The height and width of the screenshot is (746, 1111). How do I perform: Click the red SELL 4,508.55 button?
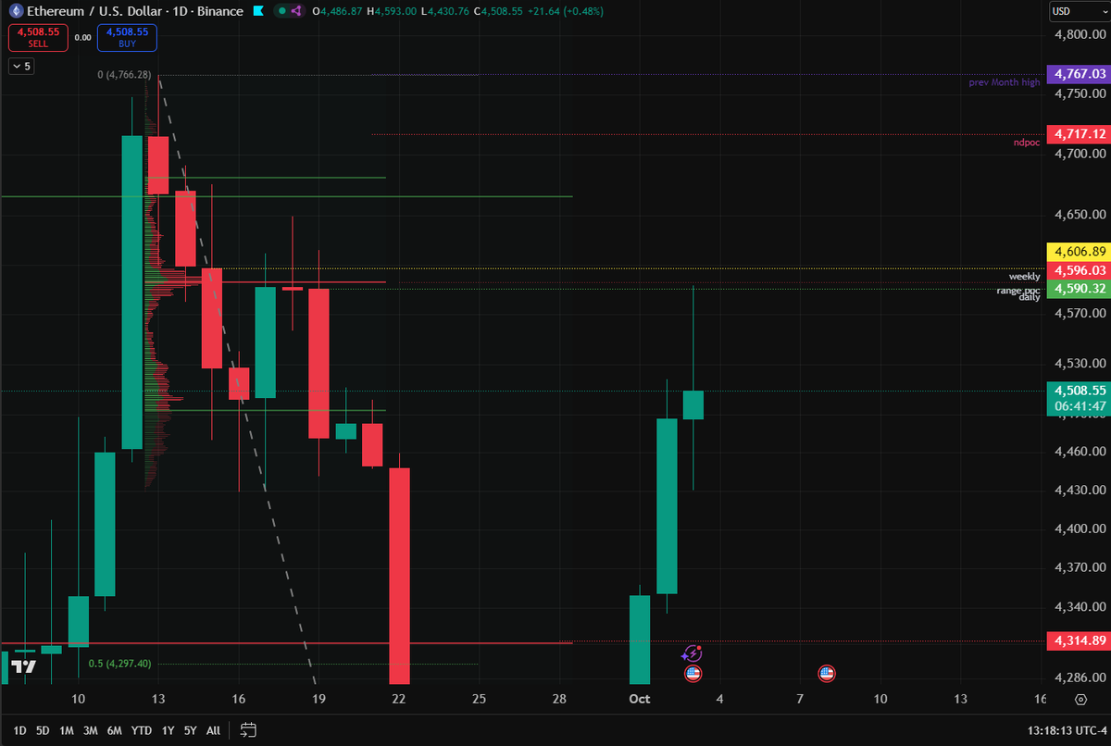point(38,37)
